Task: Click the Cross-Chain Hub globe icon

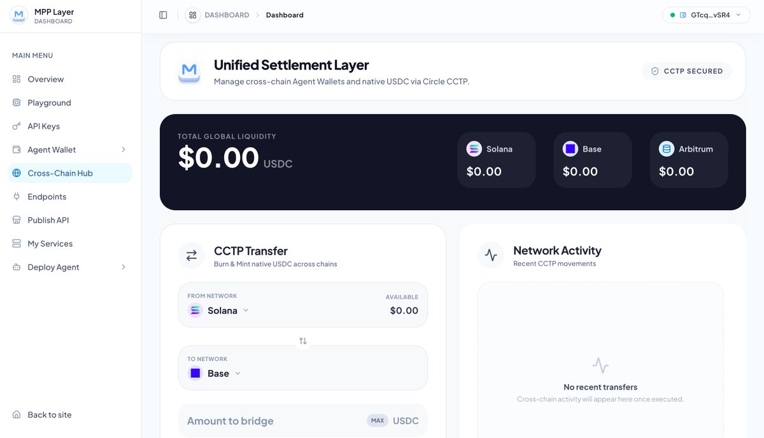Action: click(17, 173)
